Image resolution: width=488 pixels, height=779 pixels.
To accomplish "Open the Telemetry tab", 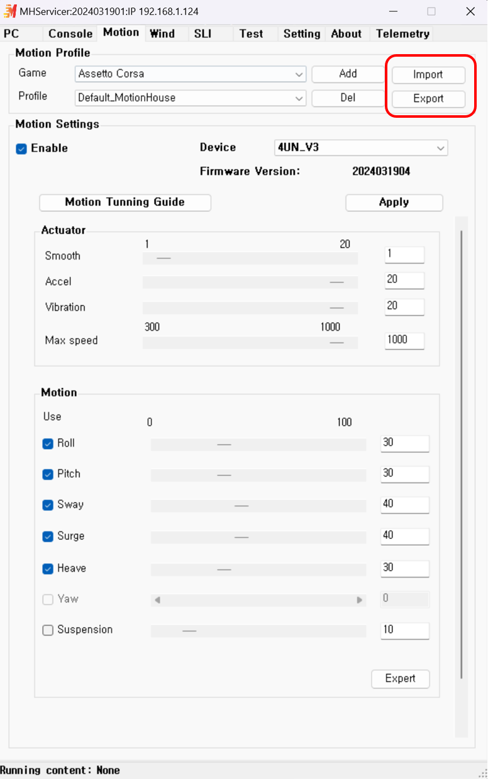I will pos(402,34).
